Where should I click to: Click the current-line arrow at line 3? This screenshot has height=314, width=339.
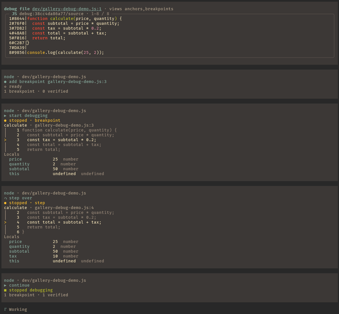[x=5, y=140]
